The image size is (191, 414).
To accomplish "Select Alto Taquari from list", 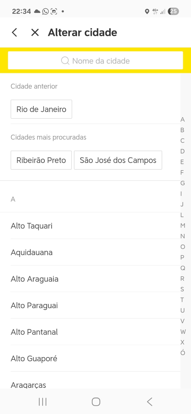I will pyautogui.click(x=32, y=226).
